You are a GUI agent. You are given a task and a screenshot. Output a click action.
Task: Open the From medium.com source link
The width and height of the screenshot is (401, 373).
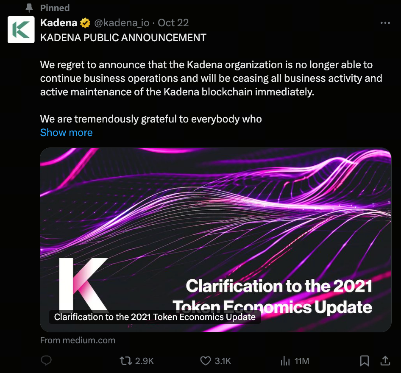tap(78, 340)
